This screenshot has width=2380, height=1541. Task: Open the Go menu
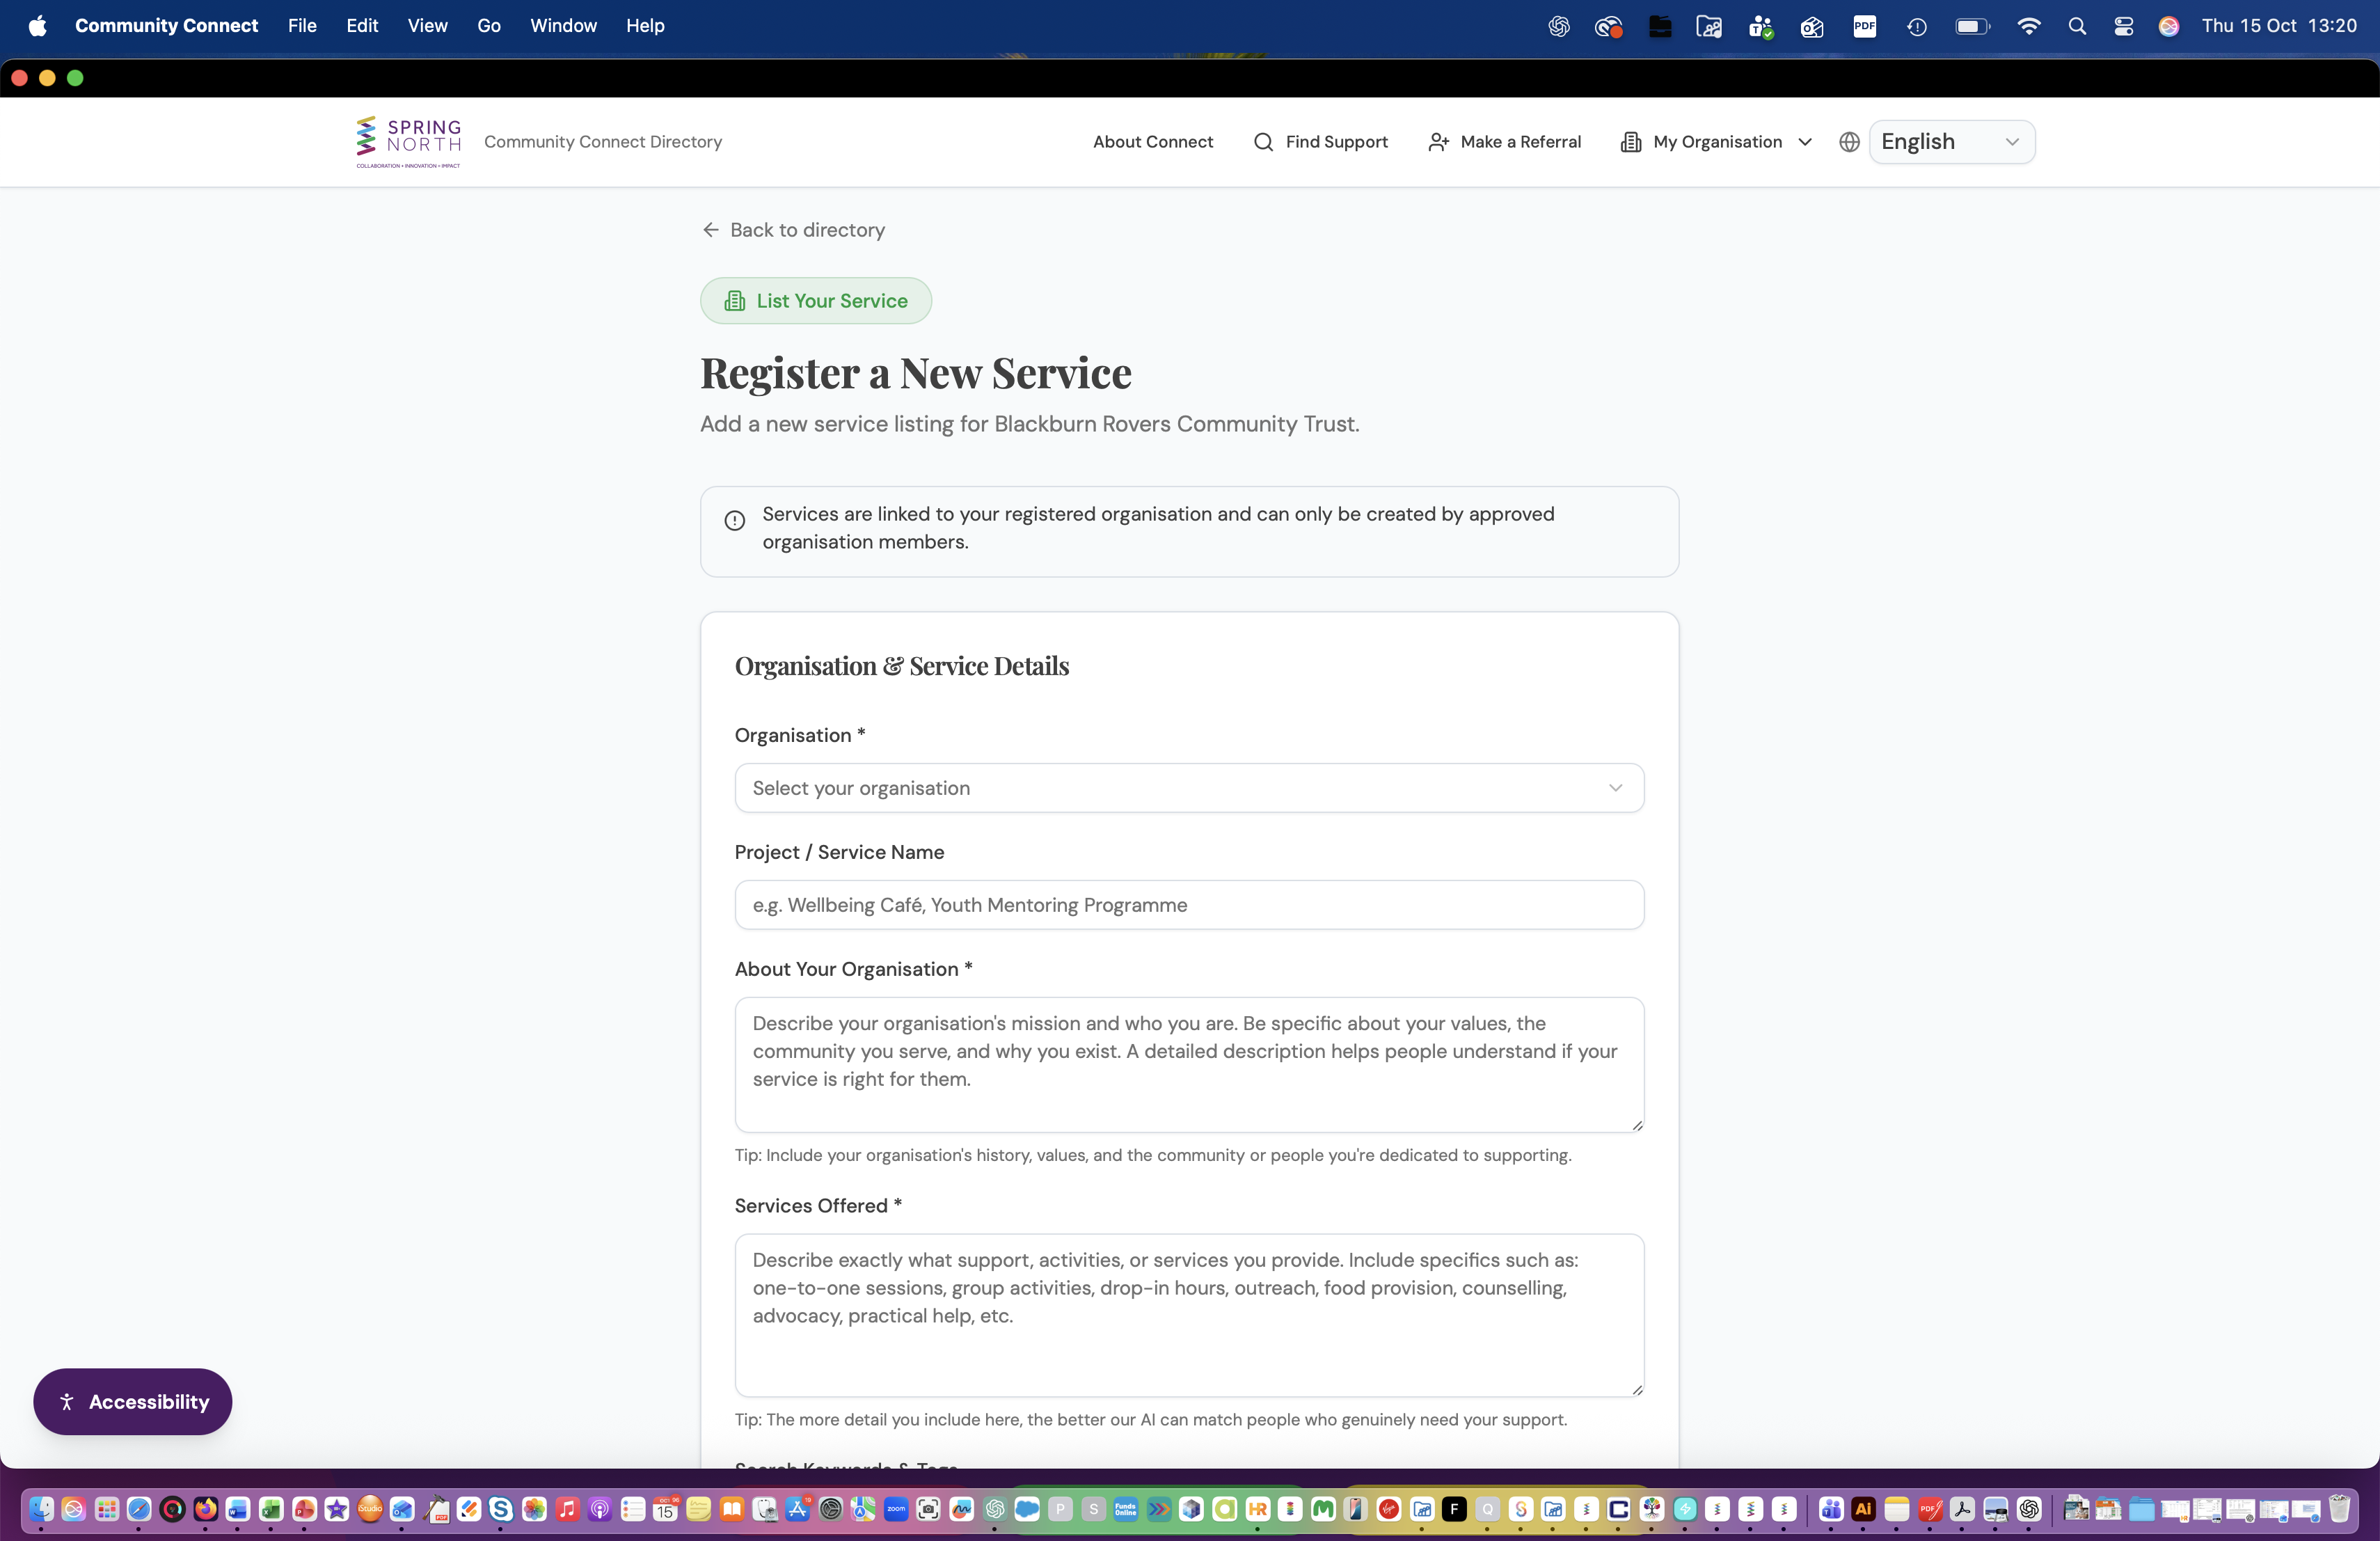(x=489, y=26)
